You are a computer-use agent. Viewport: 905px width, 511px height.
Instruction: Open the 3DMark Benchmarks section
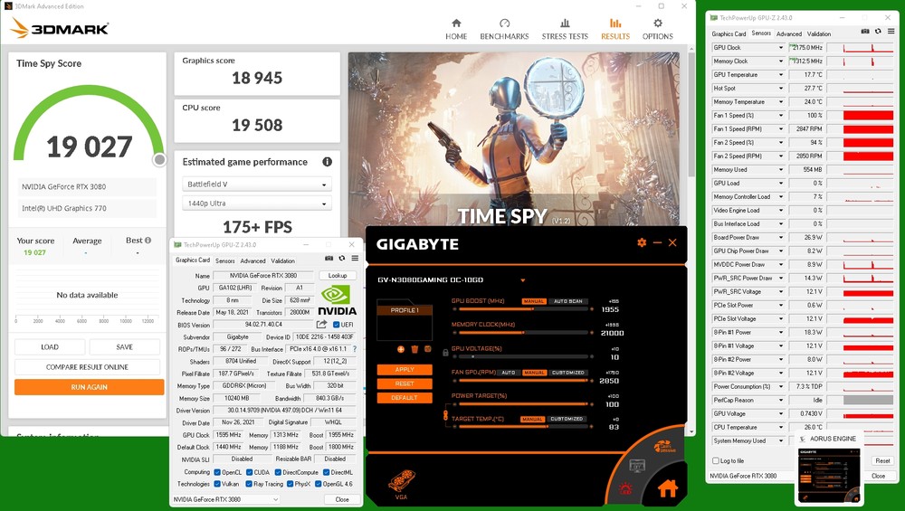(x=504, y=29)
